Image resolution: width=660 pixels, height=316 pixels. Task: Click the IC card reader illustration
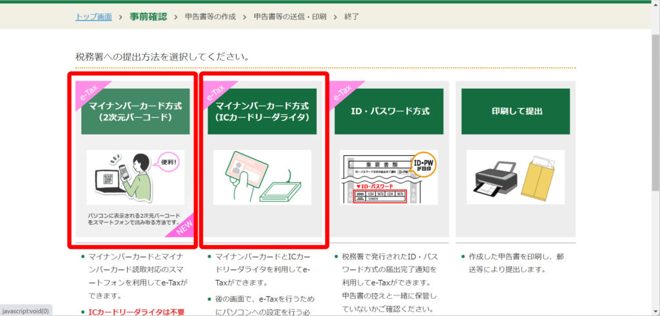click(262, 178)
